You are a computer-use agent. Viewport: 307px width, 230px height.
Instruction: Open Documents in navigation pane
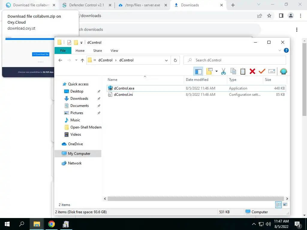[x=79, y=106]
